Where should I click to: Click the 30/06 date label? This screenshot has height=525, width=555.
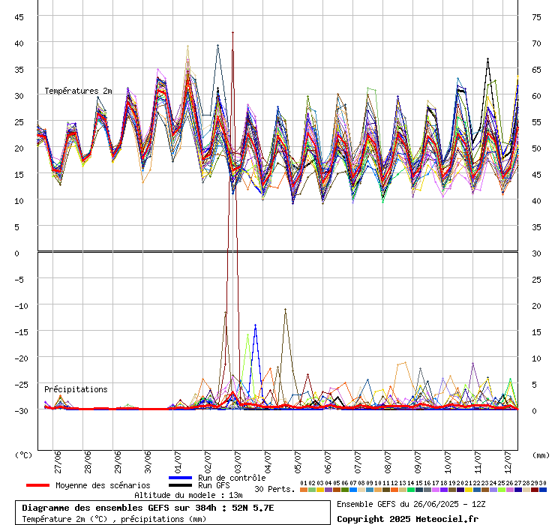[x=148, y=462]
